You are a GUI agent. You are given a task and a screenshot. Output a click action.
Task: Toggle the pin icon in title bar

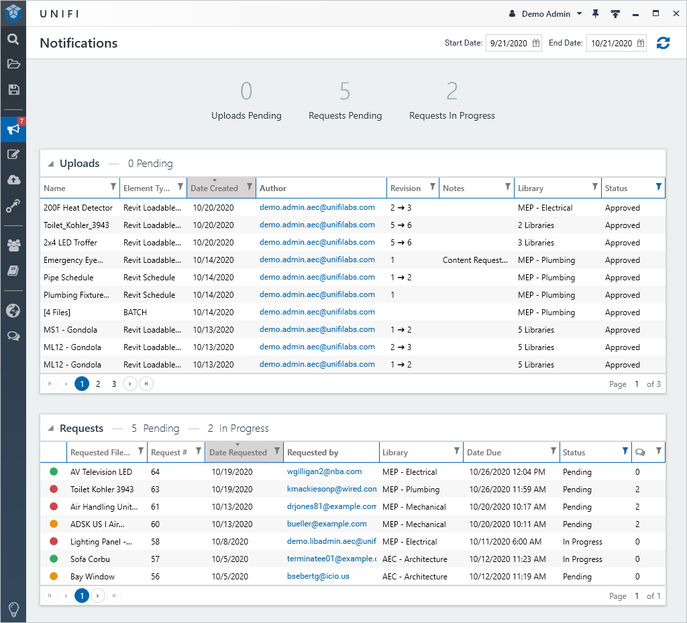coord(595,13)
